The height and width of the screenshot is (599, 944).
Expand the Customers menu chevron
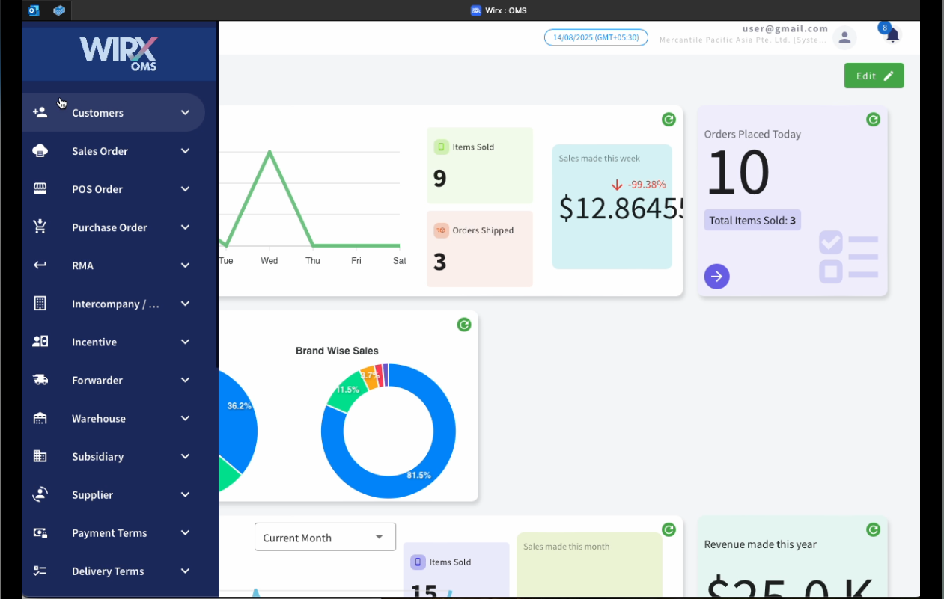(x=185, y=113)
